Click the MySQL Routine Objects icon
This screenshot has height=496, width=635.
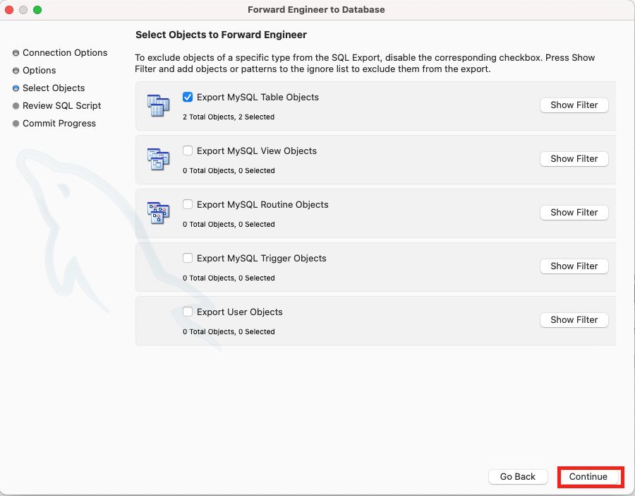click(158, 213)
